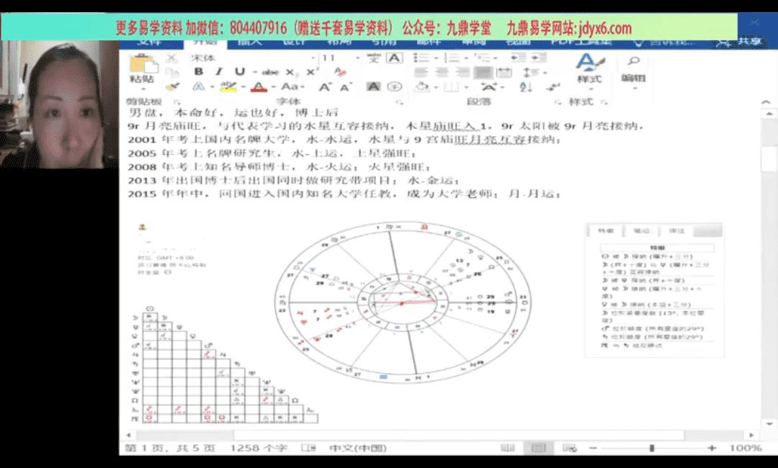The image size is (778, 468).
Task: Toggle Italic formatting
Action: [x=219, y=72]
